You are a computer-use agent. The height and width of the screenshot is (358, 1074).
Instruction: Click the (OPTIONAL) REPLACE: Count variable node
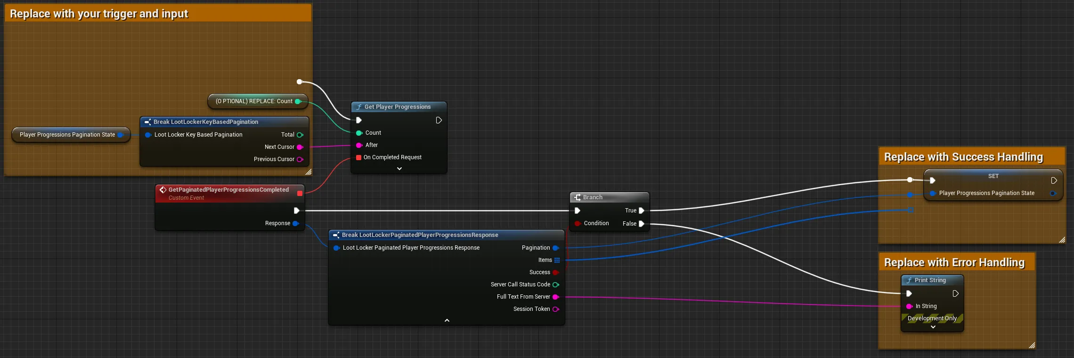(258, 101)
